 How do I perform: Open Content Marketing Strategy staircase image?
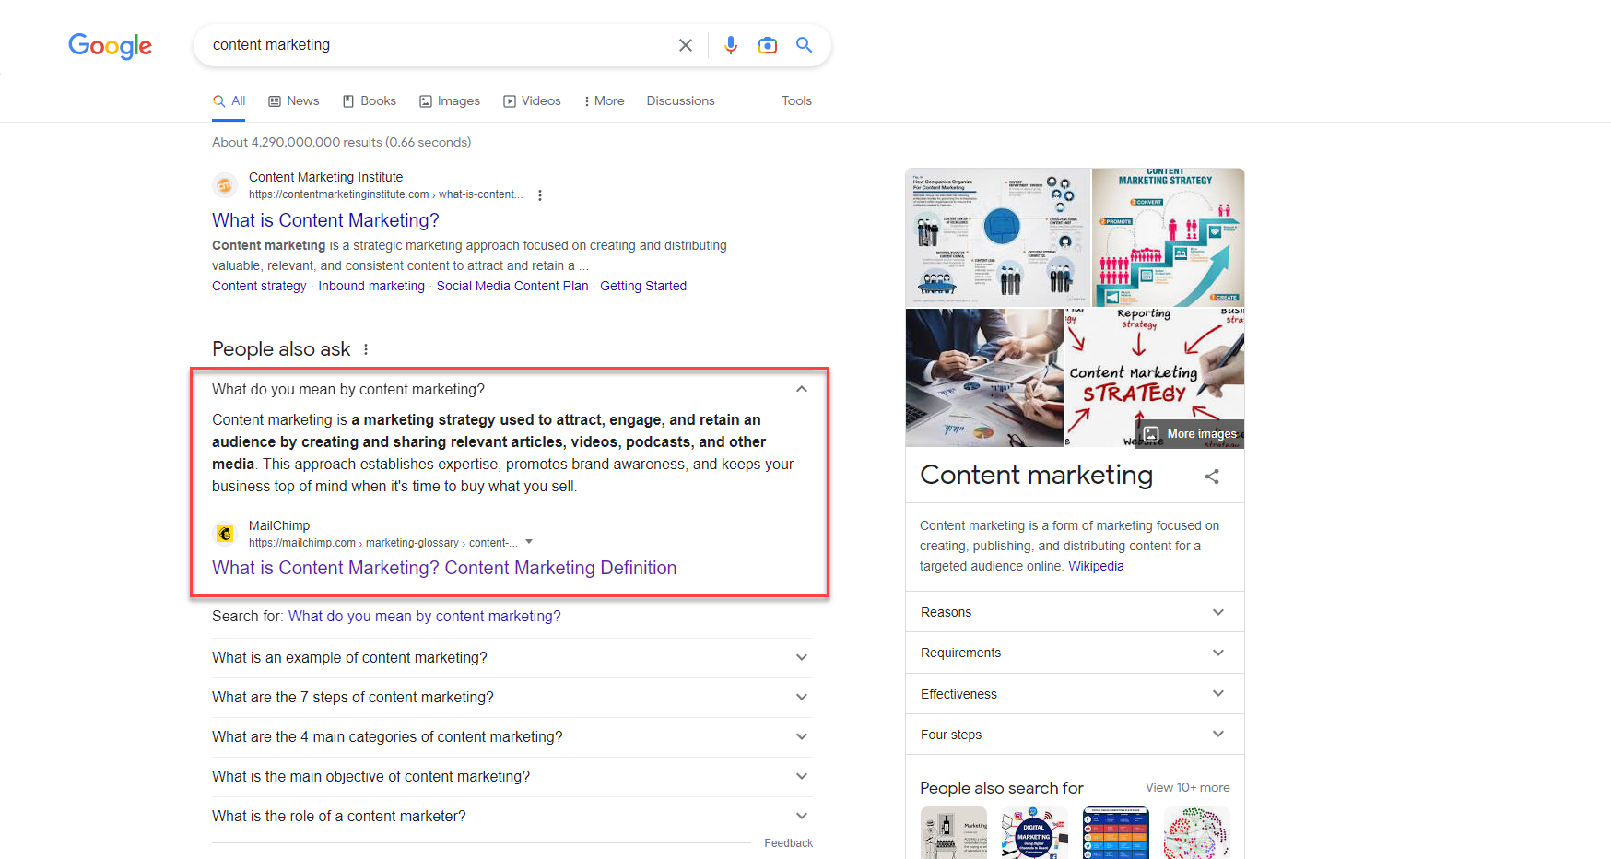(x=1169, y=237)
